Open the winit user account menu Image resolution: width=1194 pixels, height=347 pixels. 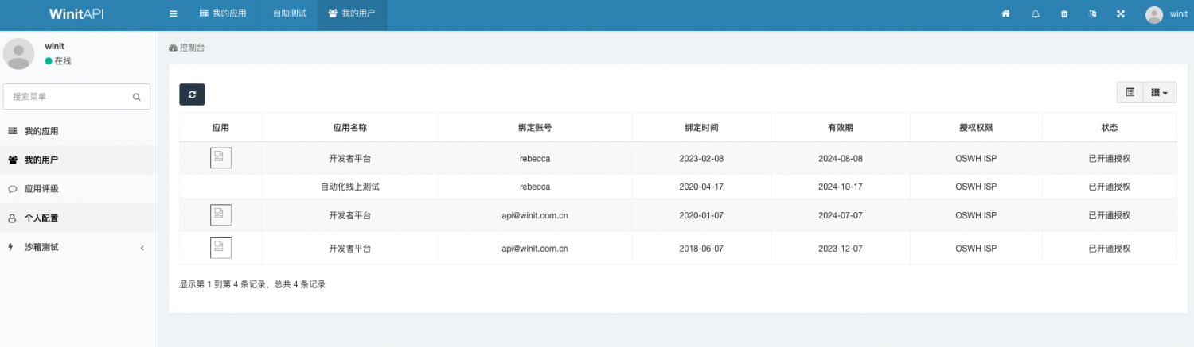click(1166, 14)
